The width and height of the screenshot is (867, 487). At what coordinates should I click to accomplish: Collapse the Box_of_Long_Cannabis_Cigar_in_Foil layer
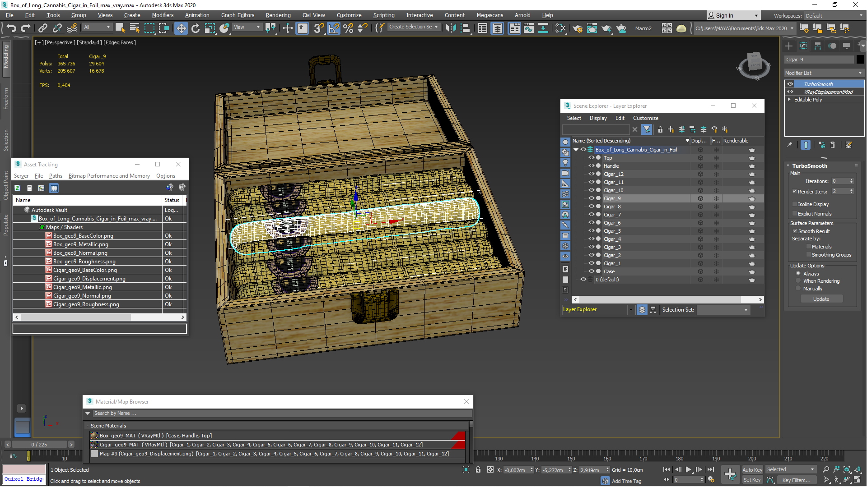point(576,150)
